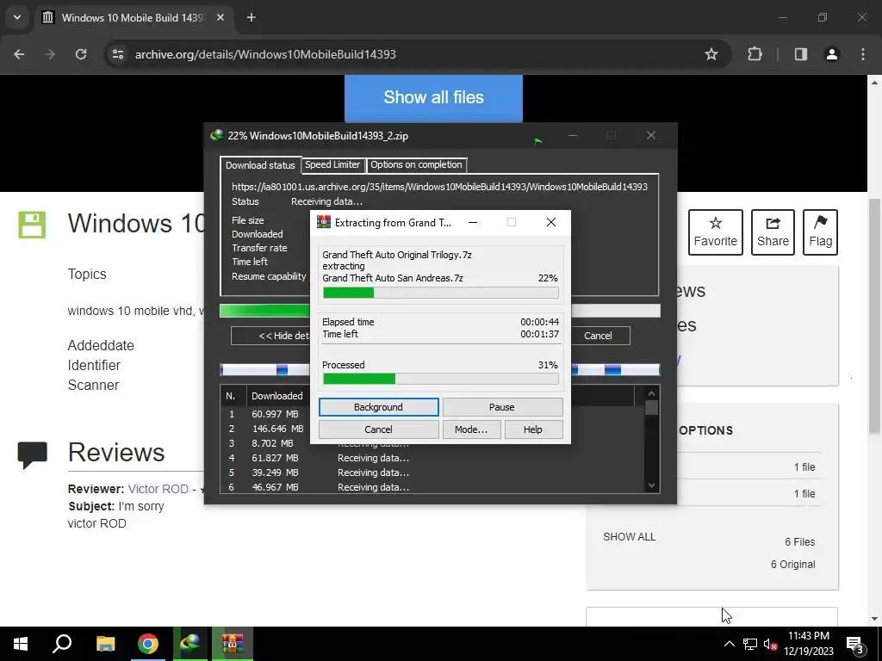The width and height of the screenshot is (882, 661).
Task: Select the Windows 10 Mobile Build browser tab
Action: pos(133,17)
